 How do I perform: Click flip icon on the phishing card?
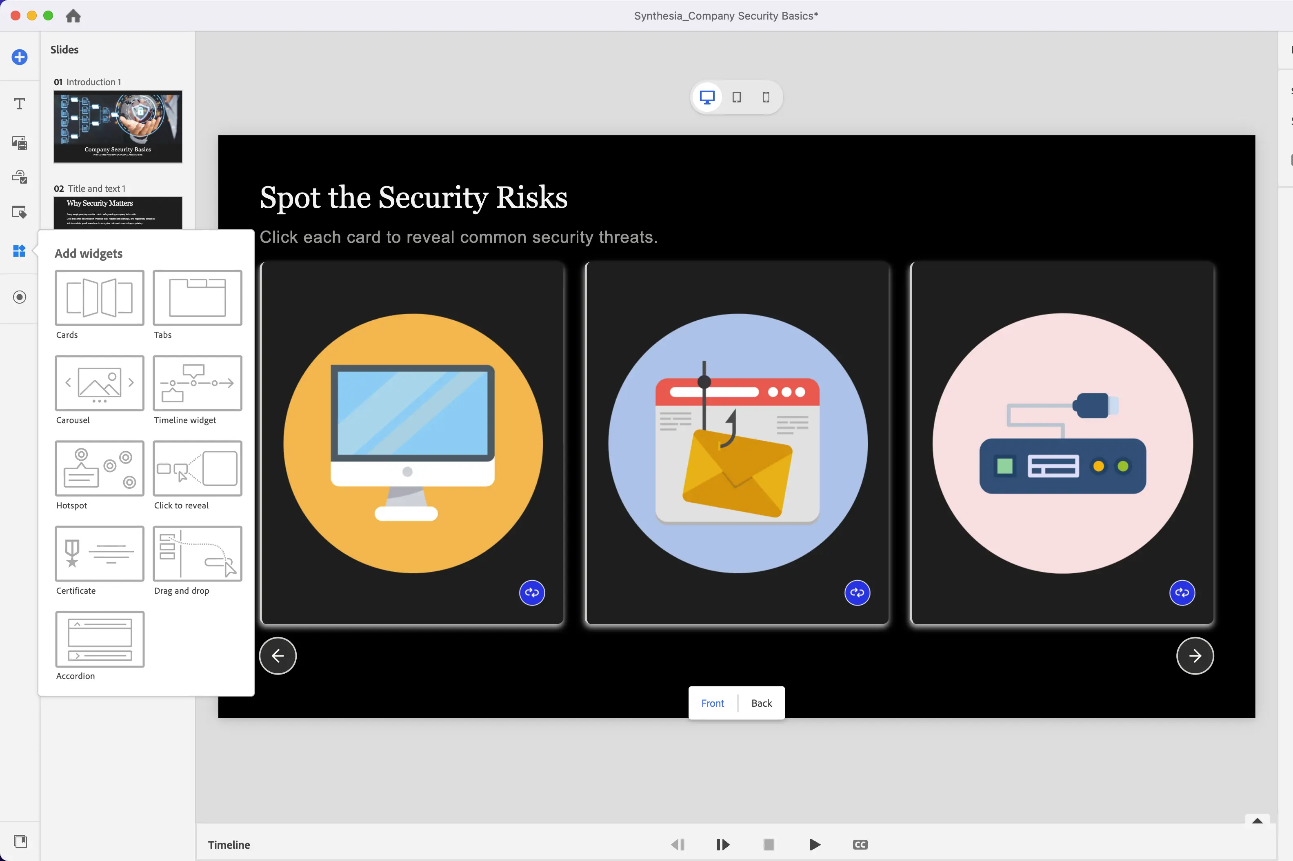(857, 592)
